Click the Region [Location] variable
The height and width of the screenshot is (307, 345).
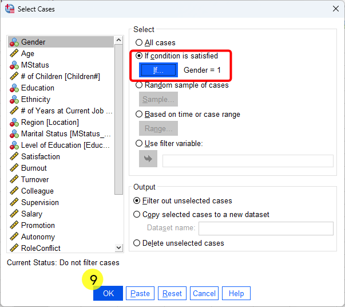(61, 122)
